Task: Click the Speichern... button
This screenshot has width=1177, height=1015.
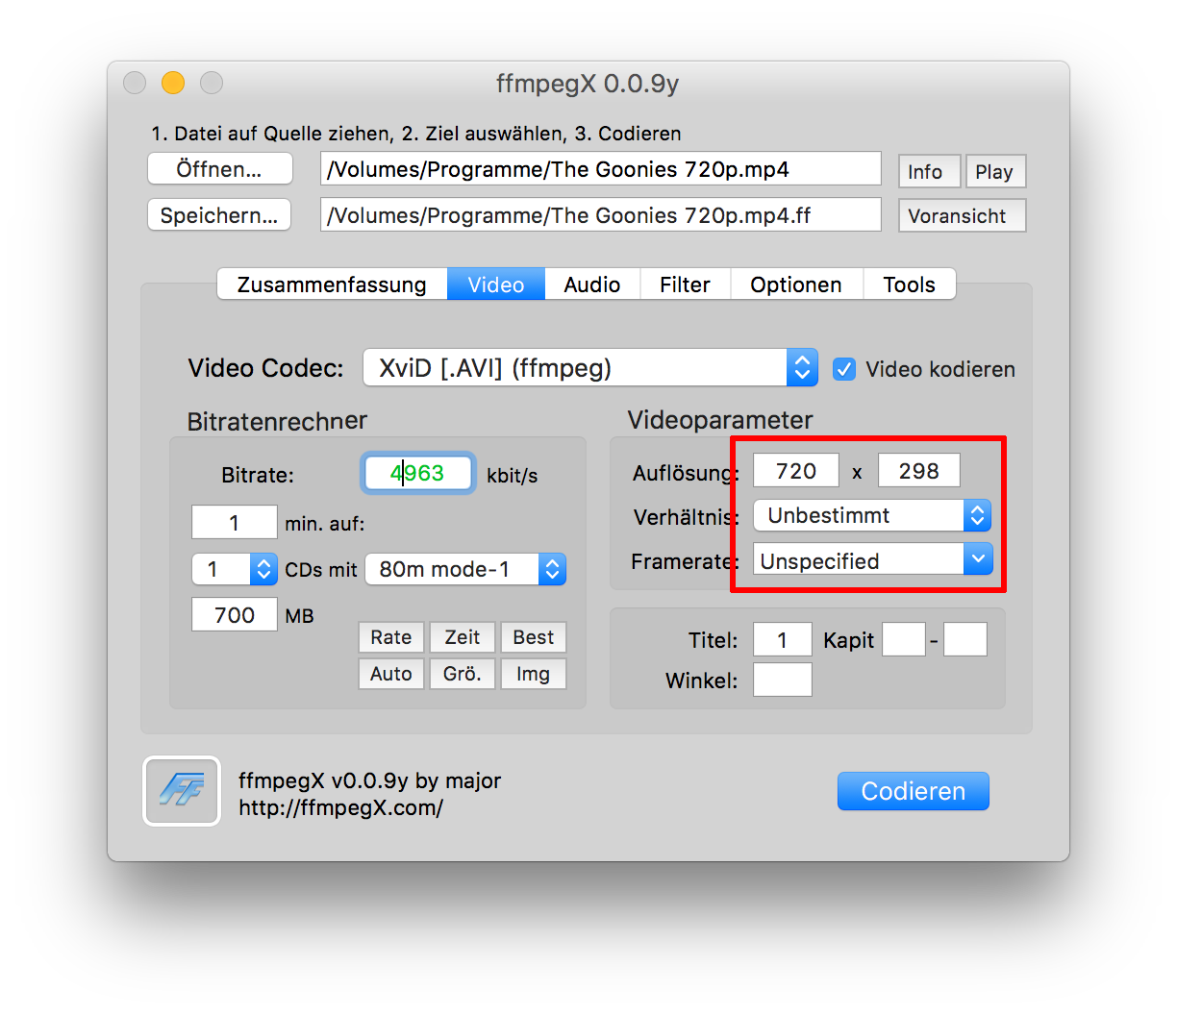Action: pyautogui.click(x=220, y=215)
